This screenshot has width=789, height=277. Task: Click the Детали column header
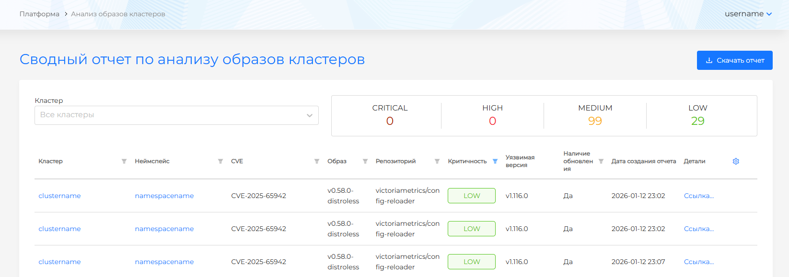click(x=695, y=161)
